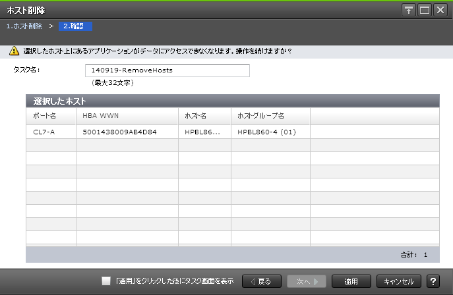This screenshot has height=295, width=453.
Task: Click the (最大32文字) hint text
Action: (112, 83)
